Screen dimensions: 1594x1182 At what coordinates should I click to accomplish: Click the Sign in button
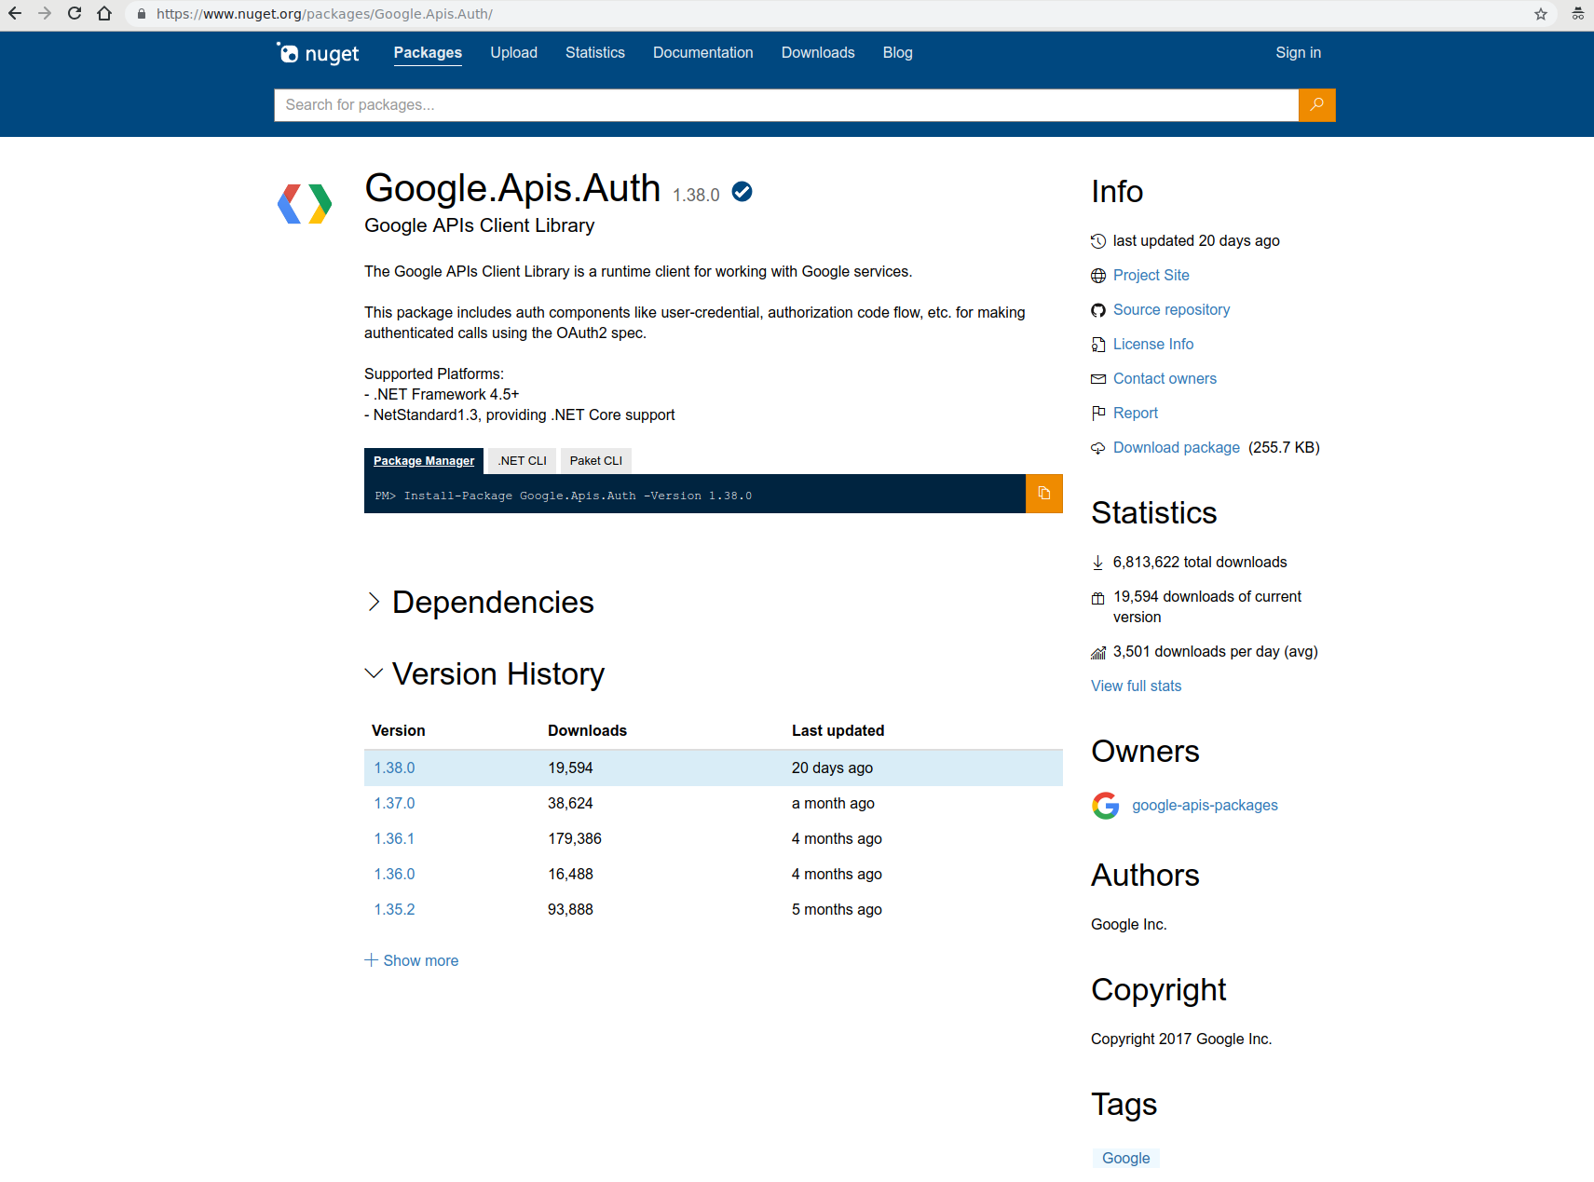pyautogui.click(x=1298, y=52)
